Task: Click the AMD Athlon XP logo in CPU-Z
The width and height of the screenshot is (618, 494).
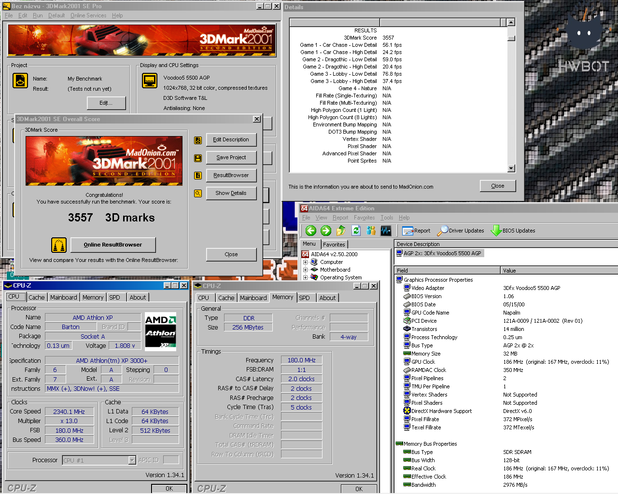Action: [160, 331]
